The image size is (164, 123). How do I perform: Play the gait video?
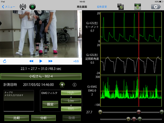[41, 61]
